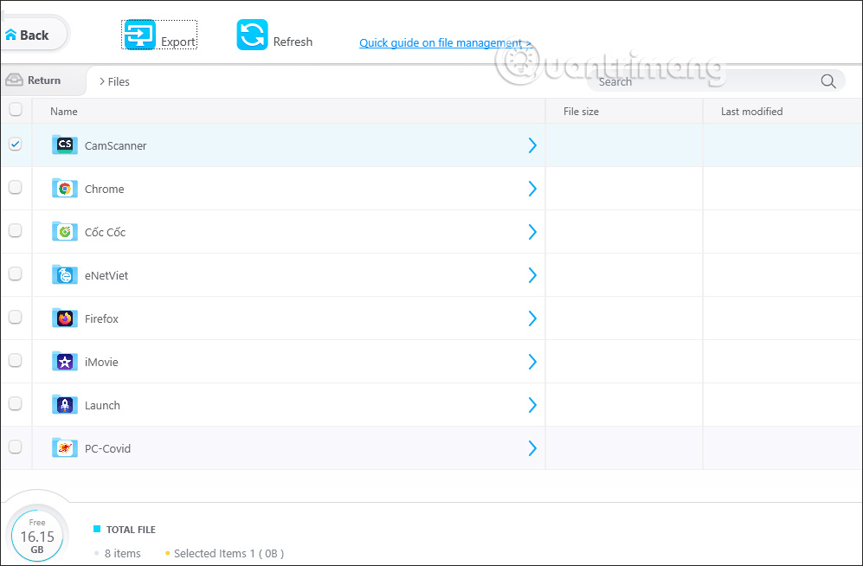
Task: Select the Launch rocket icon
Action: [64, 404]
